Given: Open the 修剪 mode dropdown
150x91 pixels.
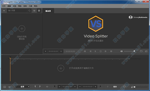Looking at the screenshot, I should [23, 87].
